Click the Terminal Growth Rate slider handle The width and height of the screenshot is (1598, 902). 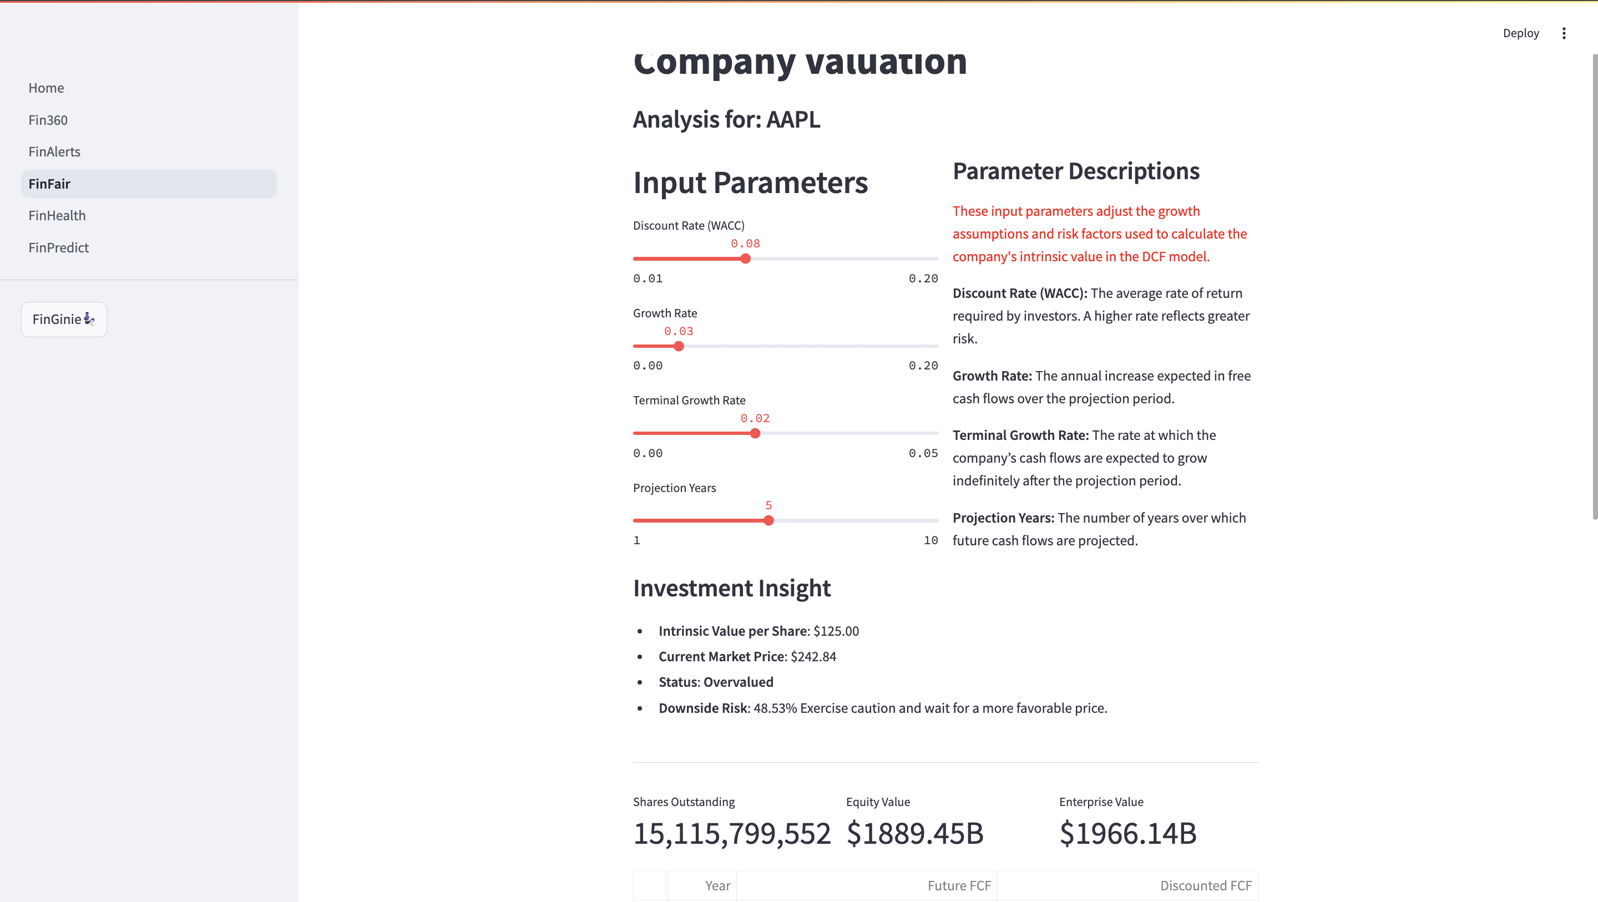tap(755, 434)
